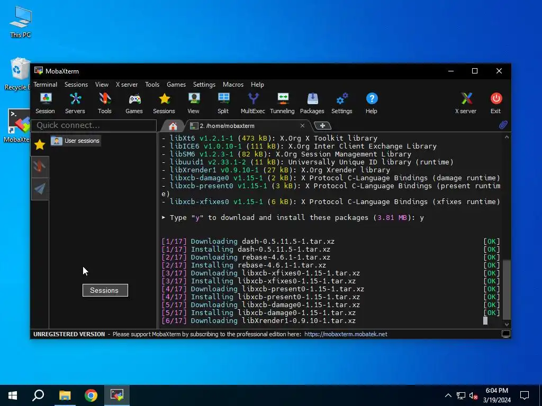Click the paperclip attach icon

point(503,125)
